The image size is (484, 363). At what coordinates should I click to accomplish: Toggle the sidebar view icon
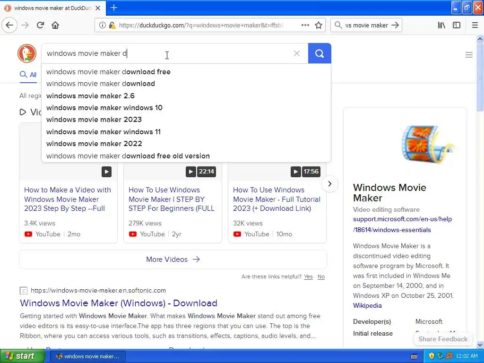click(x=457, y=25)
